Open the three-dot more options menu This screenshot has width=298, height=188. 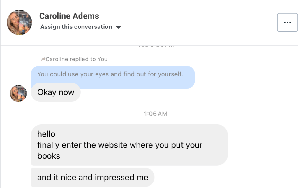(x=287, y=22)
